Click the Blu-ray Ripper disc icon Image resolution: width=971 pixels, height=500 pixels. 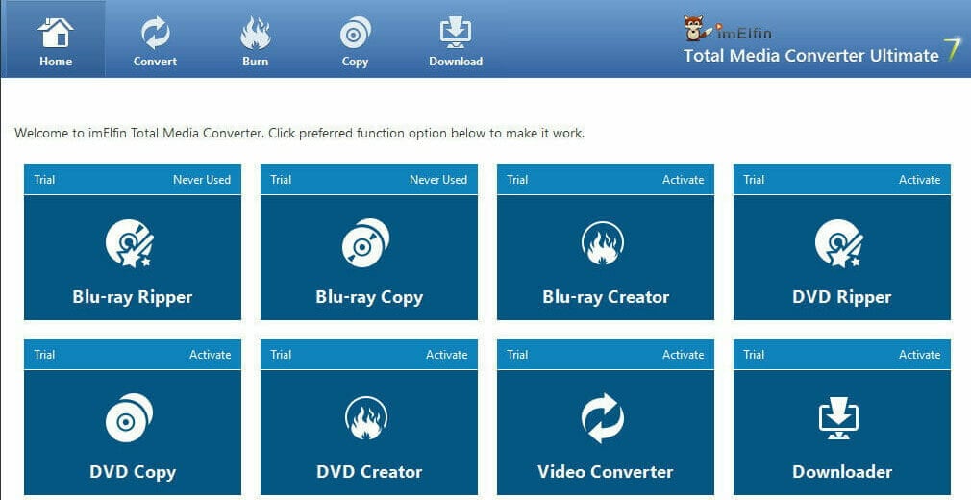point(130,244)
